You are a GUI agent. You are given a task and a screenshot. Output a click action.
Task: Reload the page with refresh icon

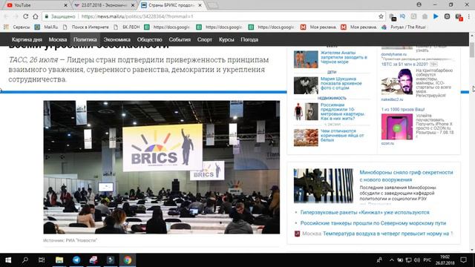(x=26, y=16)
